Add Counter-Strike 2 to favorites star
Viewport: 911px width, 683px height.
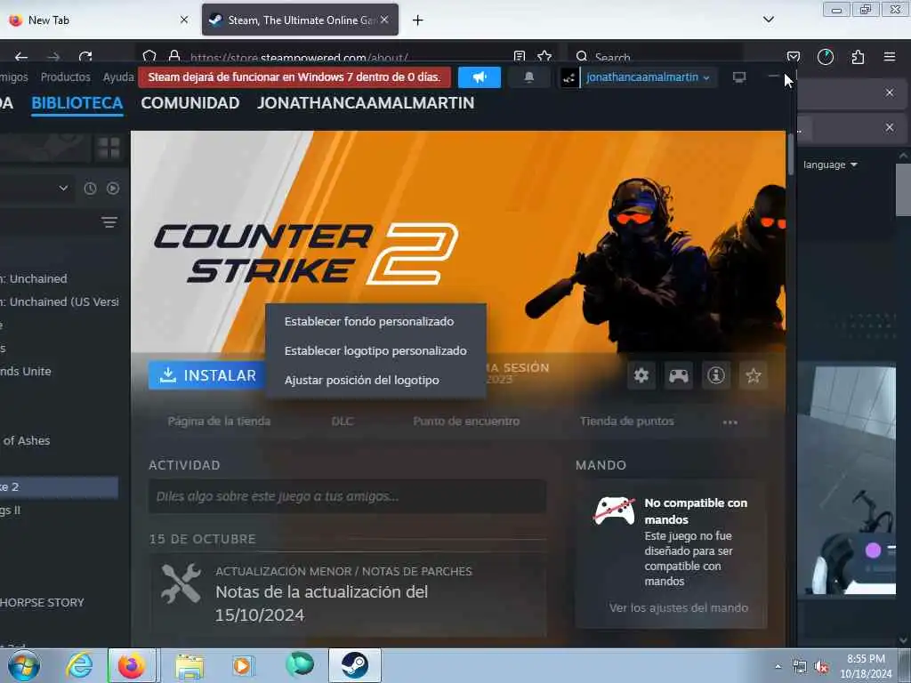click(x=754, y=376)
